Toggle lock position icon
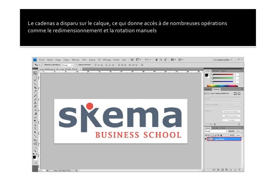 [218, 135]
